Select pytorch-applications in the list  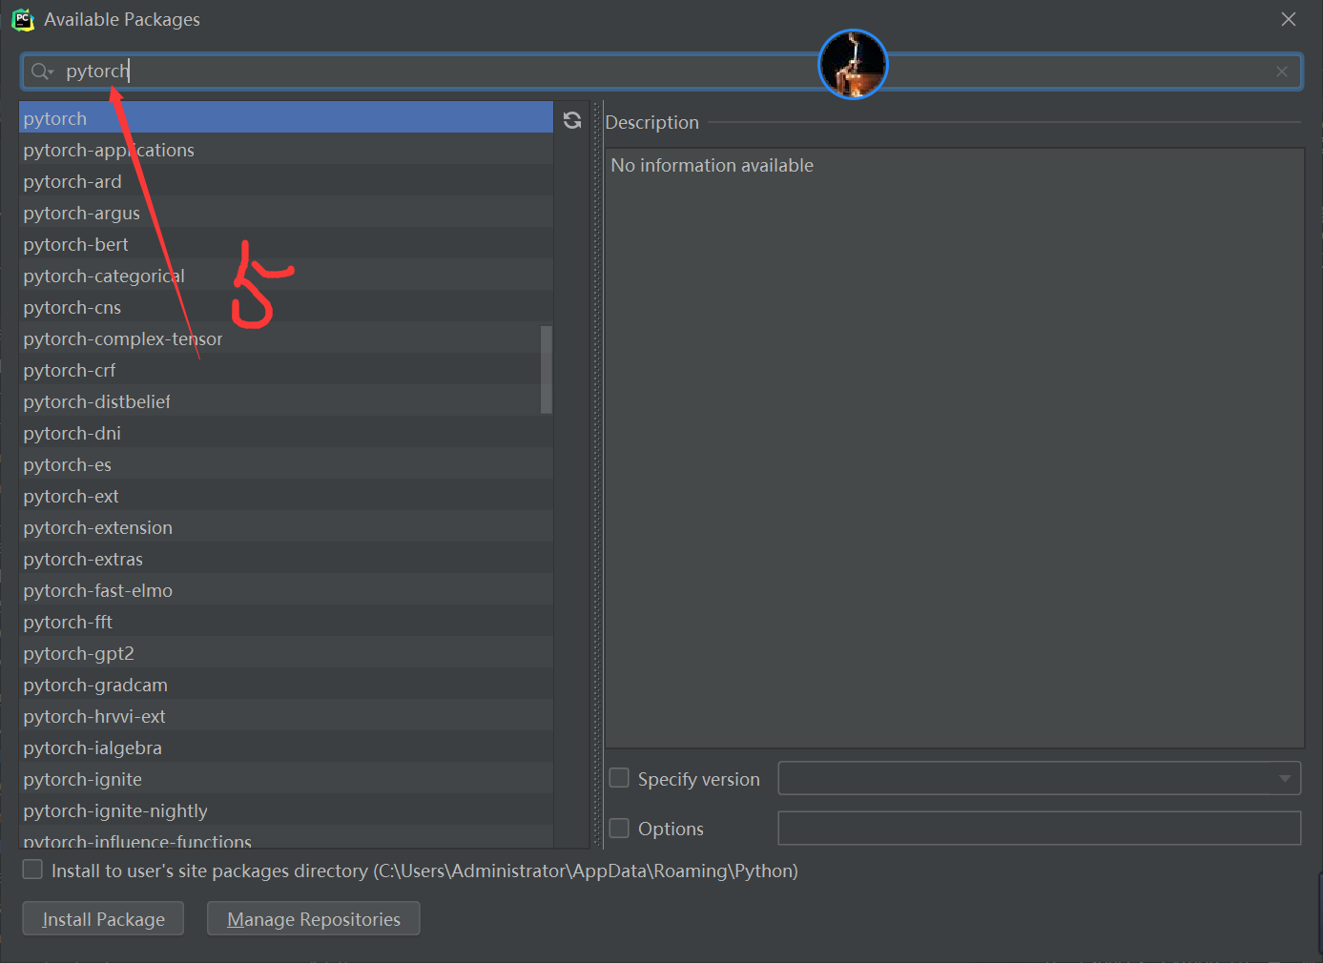tap(286, 150)
